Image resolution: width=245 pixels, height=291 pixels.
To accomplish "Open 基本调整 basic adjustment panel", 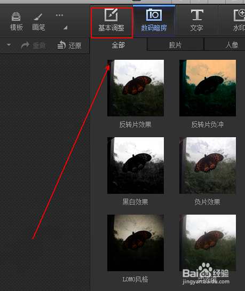I will [x=111, y=20].
